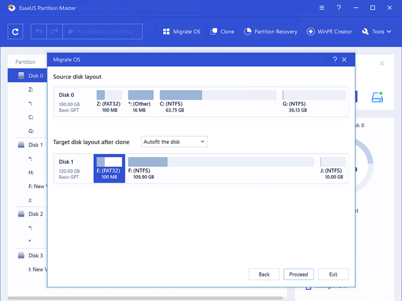Select the G: partition in sidebar
The image size is (402, 301).
31,131
